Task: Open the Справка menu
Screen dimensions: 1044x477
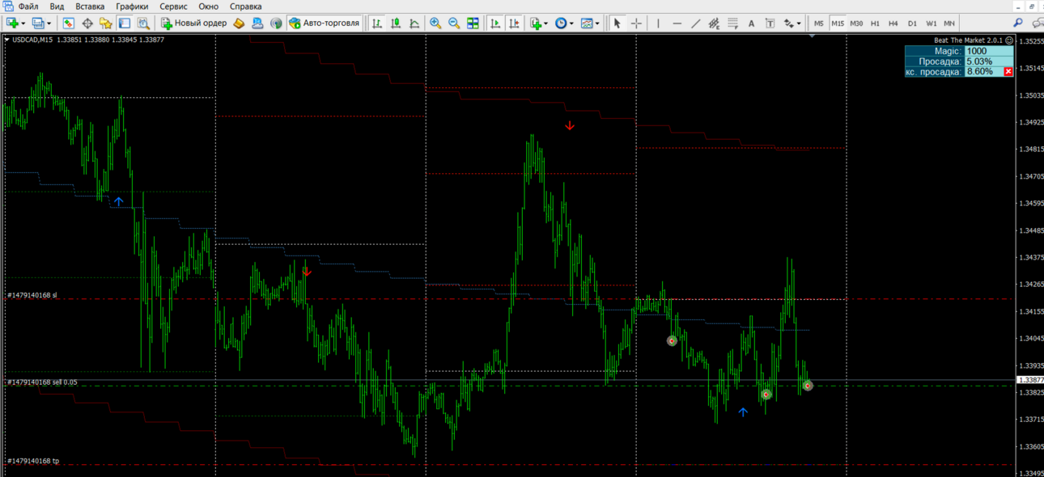Action: click(245, 6)
